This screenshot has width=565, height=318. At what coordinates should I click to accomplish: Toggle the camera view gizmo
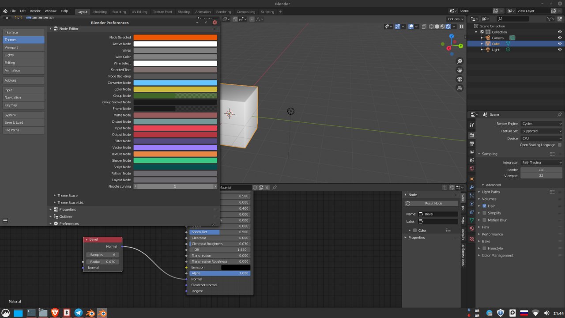460,79
